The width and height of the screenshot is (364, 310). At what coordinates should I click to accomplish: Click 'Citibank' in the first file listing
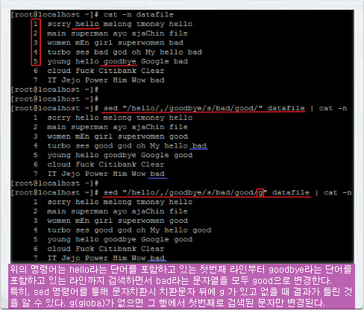tap(118, 71)
